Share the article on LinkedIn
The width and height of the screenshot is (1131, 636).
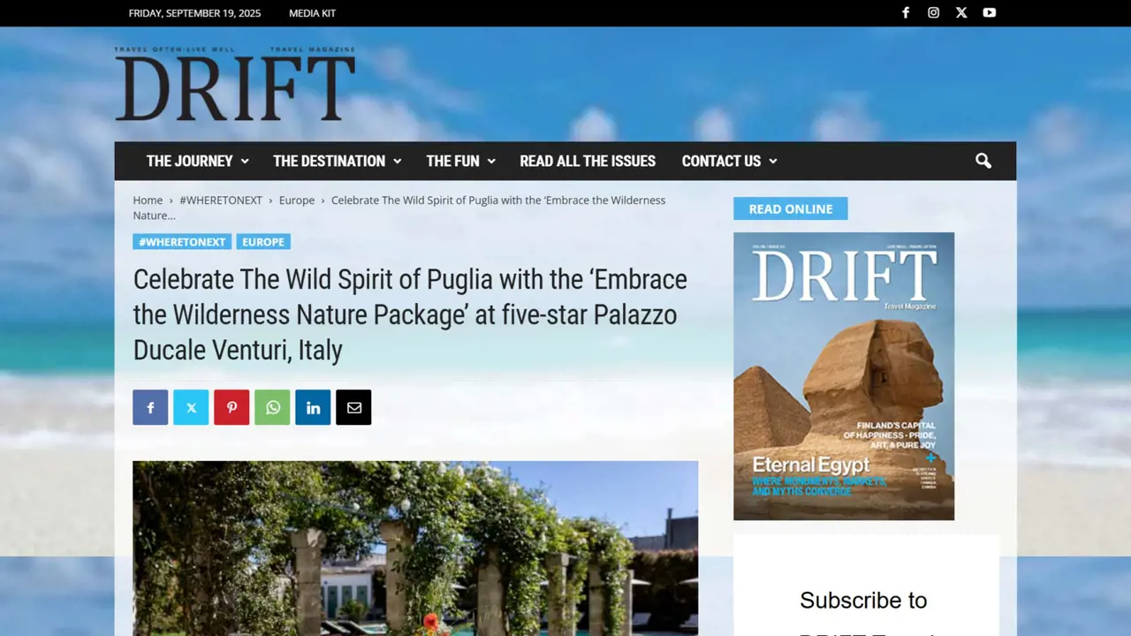(313, 407)
